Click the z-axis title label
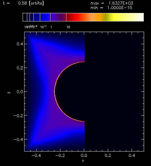 9,93
